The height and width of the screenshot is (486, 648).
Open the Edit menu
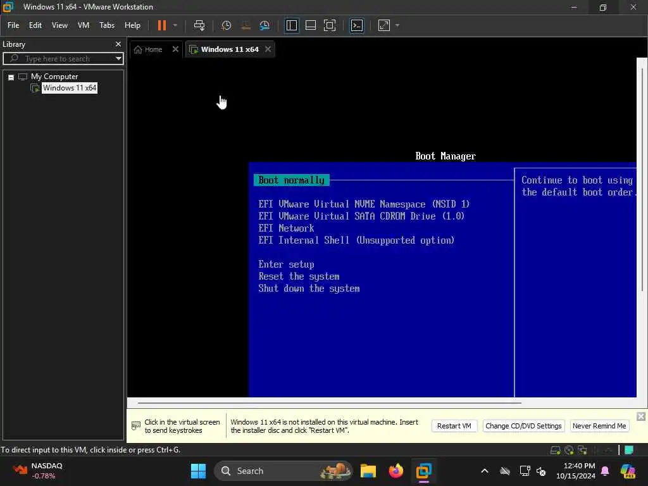(35, 25)
